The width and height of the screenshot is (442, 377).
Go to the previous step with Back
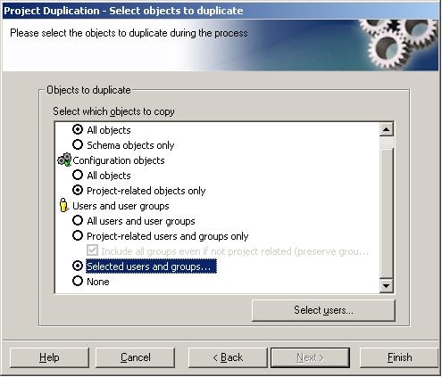pyautogui.click(x=228, y=357)
